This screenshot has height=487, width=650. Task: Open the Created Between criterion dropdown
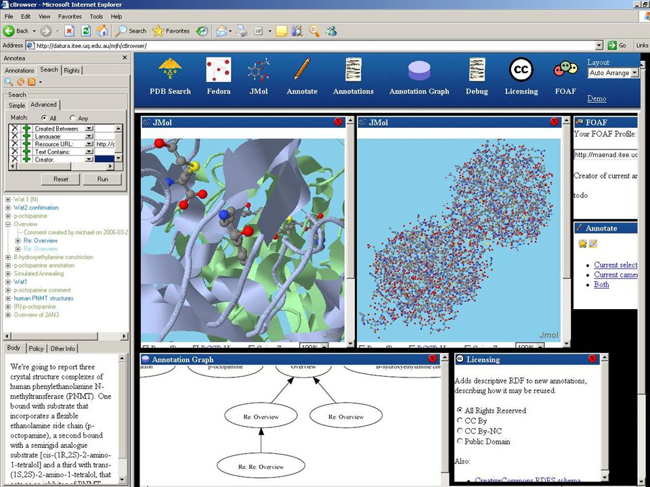point(89,129)
